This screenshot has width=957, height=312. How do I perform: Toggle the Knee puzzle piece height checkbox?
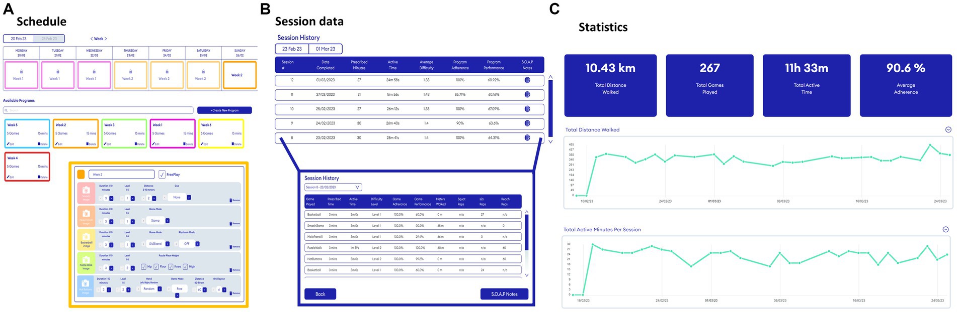click(x=171, y=267)
